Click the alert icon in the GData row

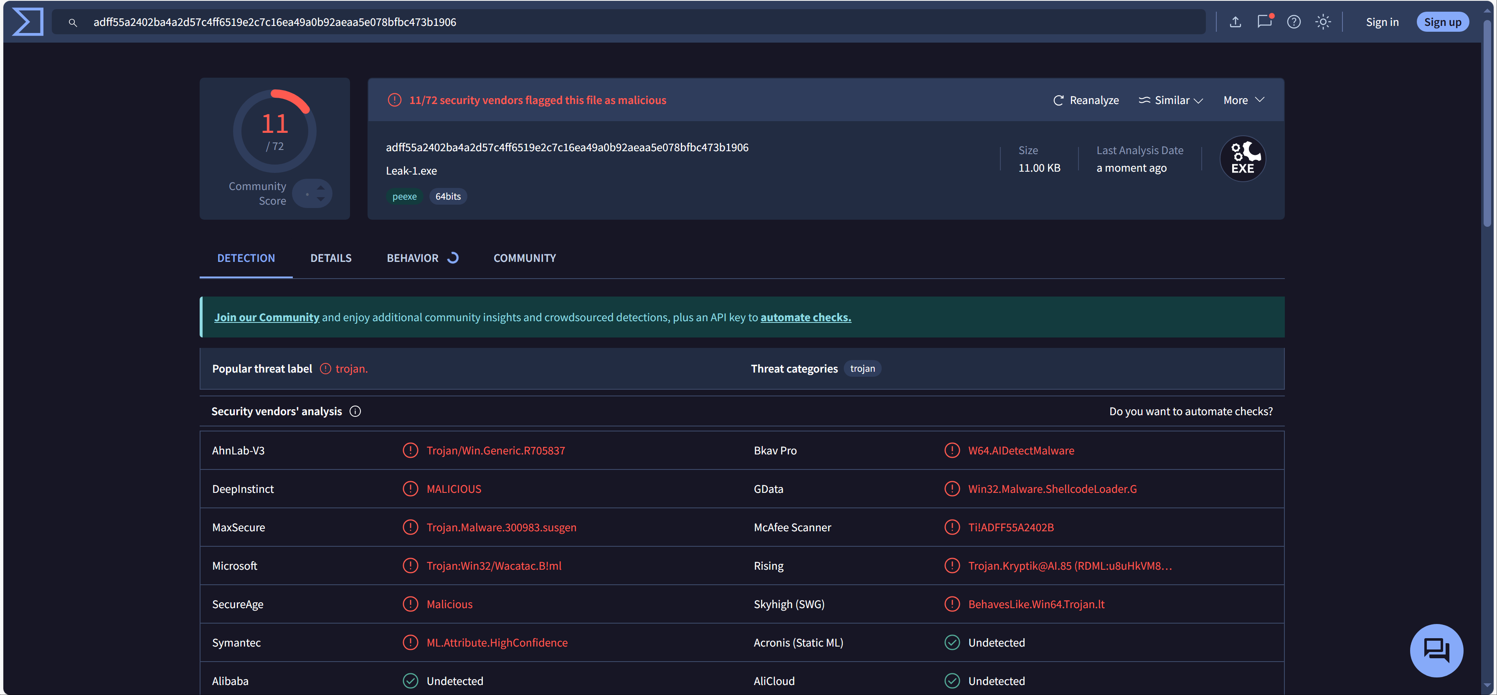[952, 489]
